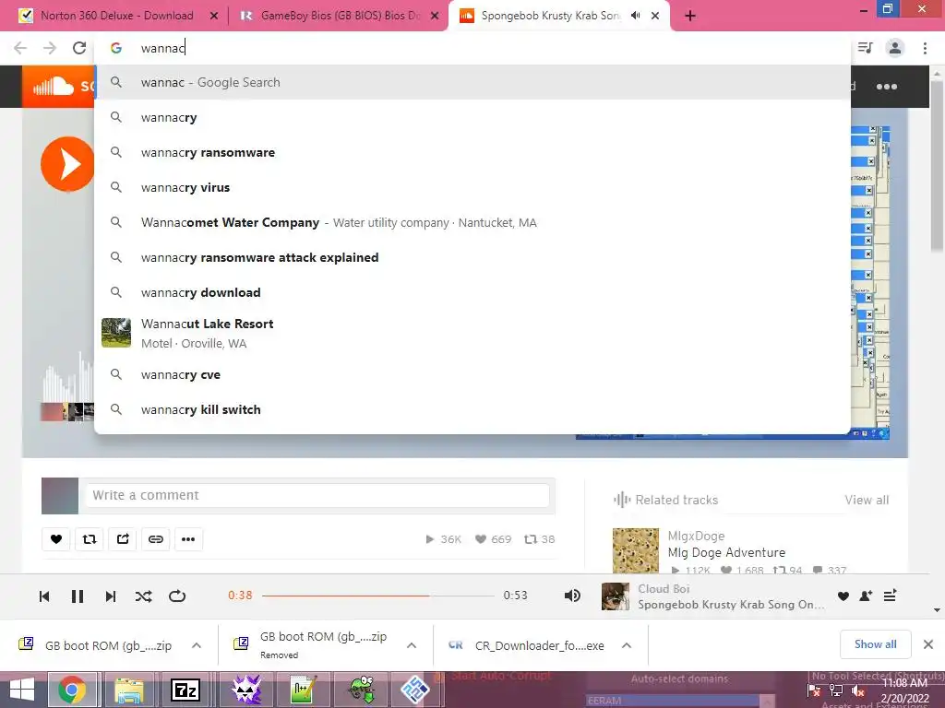945x708 pixels.
Task: Switch to Norton 360 Deluxe Download tab
Action: [117, 16]
